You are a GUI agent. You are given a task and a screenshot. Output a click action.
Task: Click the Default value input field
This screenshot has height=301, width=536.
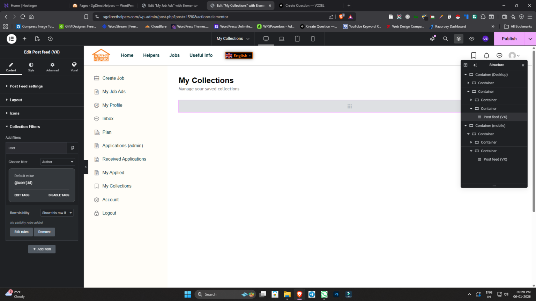(42, 183)
